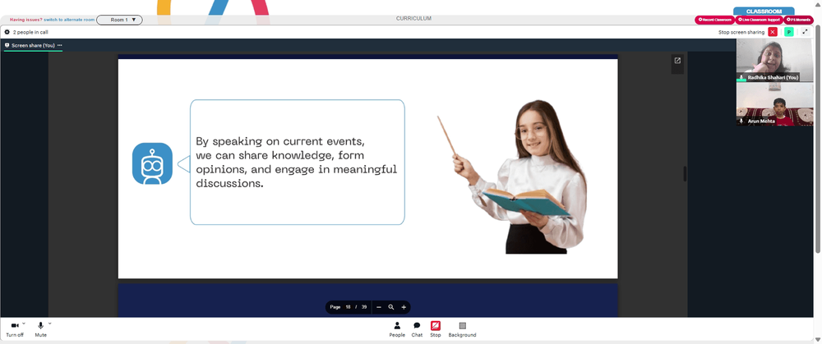Select Radhika Shahari video tile
822x344 pixels.
coord(775,60)
